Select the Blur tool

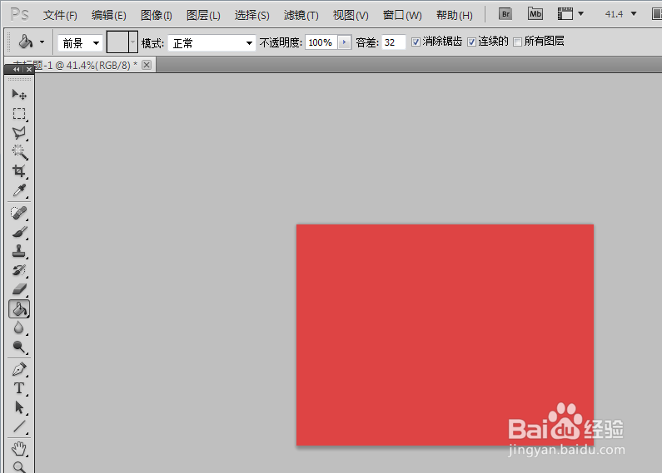coord(19,328)
